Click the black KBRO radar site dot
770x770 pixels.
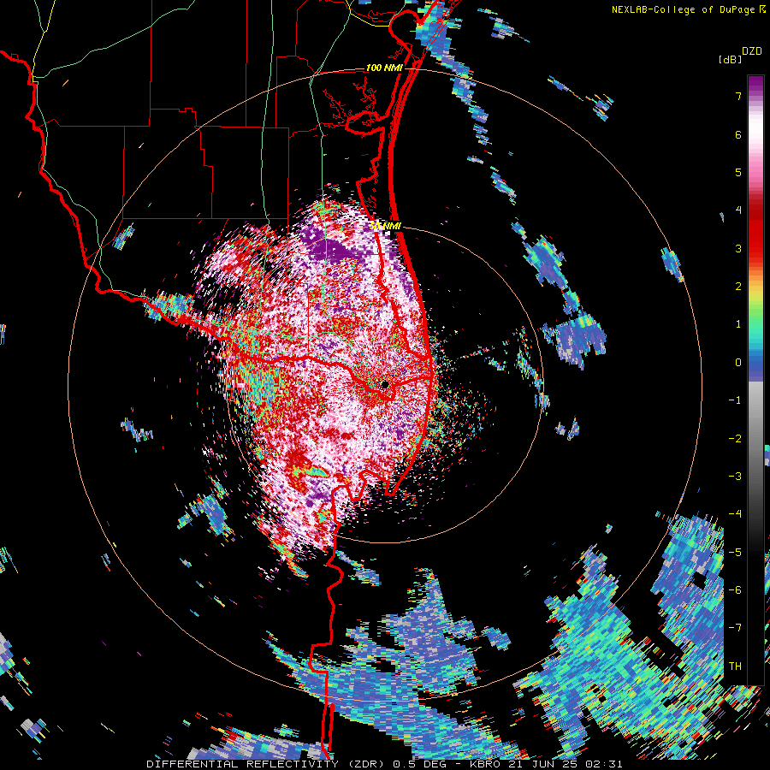click(x=385, y=384)
